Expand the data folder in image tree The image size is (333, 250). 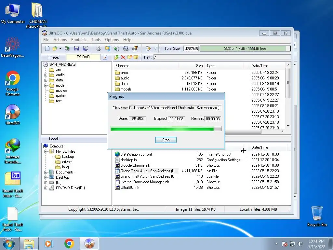click(46, 80)
